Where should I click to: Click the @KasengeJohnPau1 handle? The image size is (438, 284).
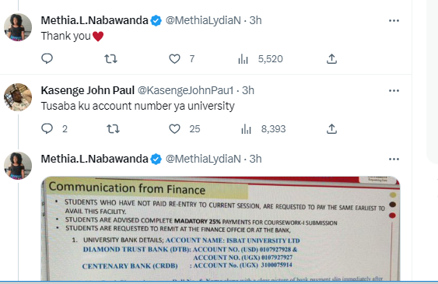pos(185,90)
